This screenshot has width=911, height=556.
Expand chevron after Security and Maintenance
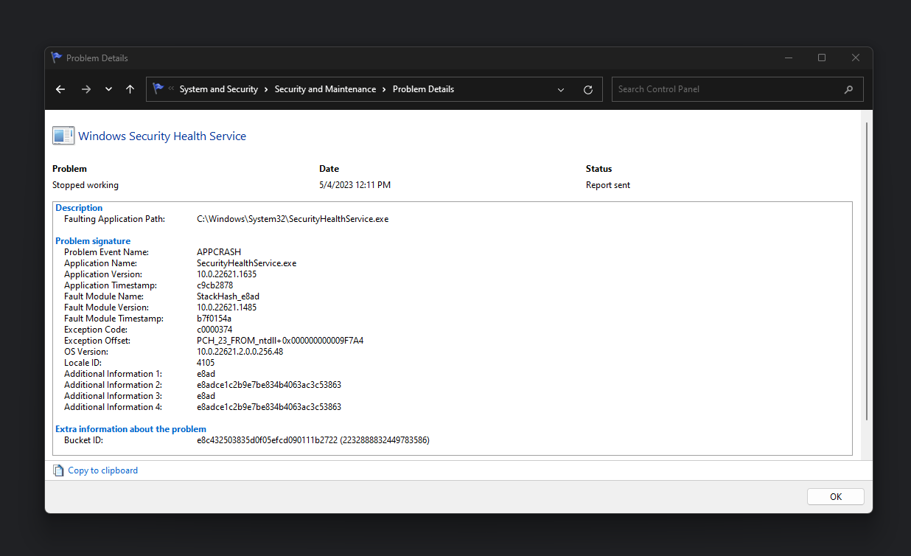pos(384,89)
